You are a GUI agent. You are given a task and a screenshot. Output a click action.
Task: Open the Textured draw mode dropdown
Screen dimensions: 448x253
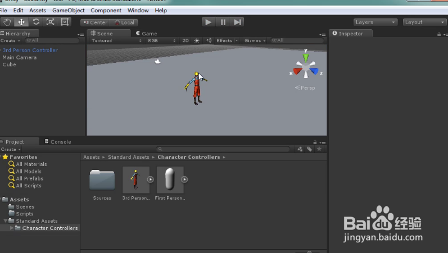point(116,40)
